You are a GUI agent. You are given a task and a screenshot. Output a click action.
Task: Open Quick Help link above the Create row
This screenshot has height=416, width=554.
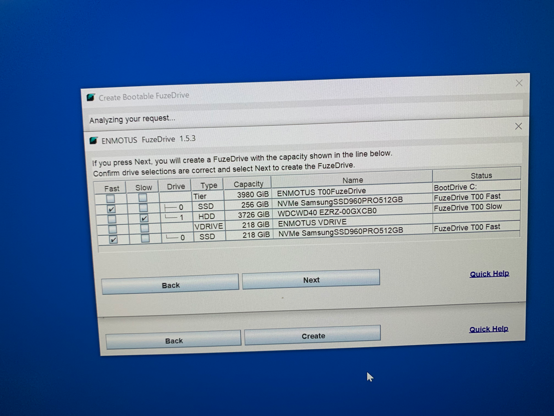click(489, 274)
